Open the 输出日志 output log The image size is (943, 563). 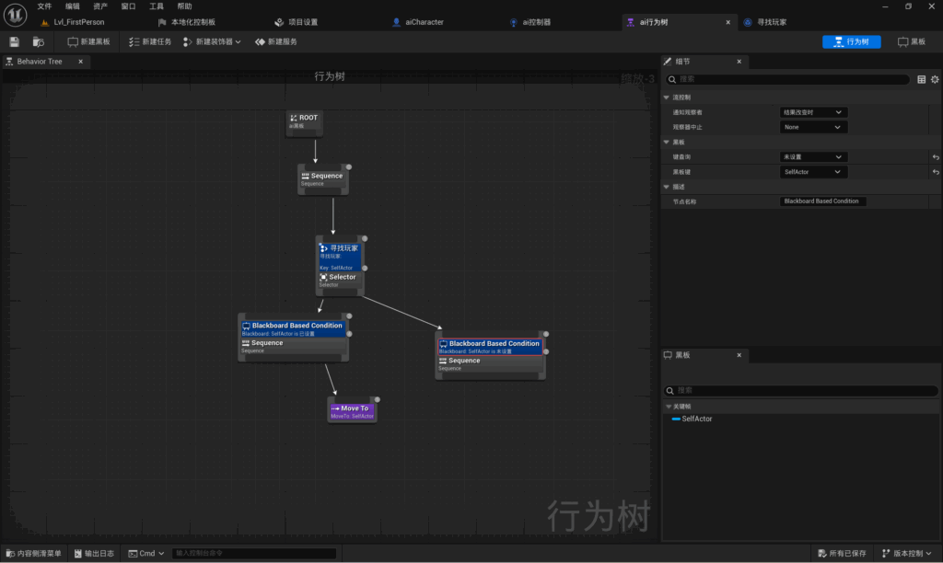coord(94,554)
